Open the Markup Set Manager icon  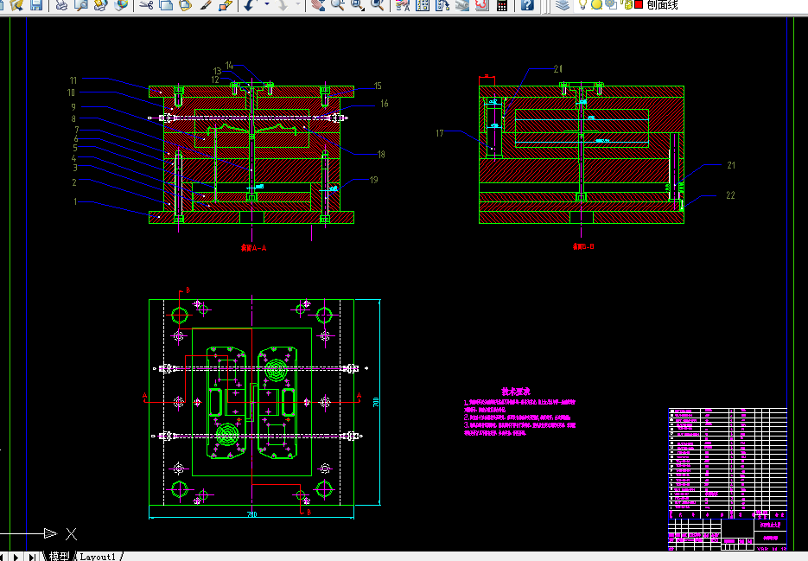tap(482, 4)
